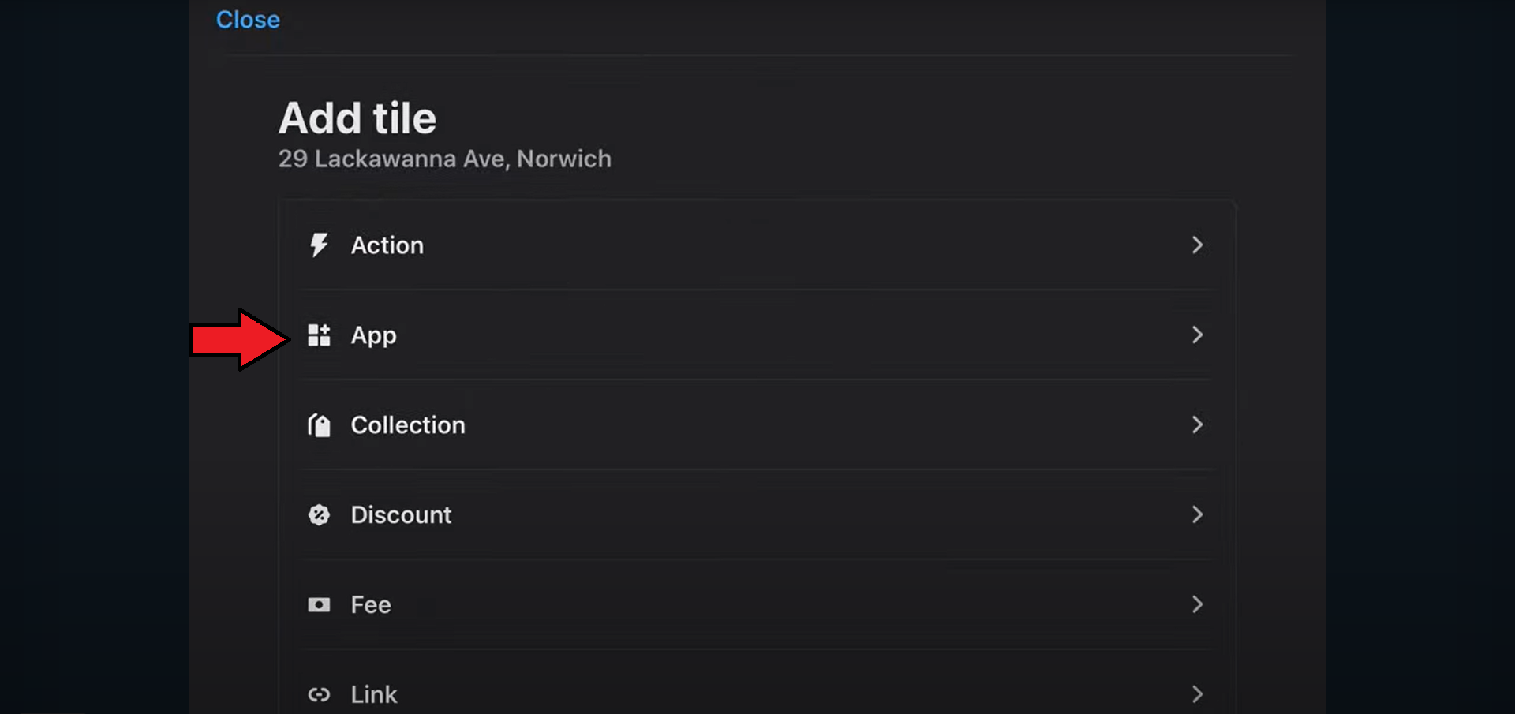Open the Link row chevron
Viewport: 1515px width, 714px height.
(1197, 694)
